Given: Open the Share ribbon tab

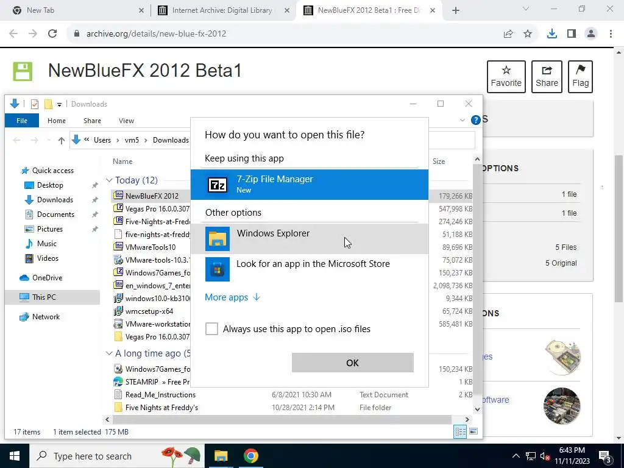Looking at the screenshot, I should coord(92,121).
